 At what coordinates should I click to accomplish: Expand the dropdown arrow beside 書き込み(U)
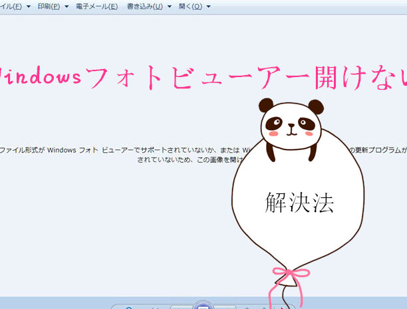(x=169, y=7)
